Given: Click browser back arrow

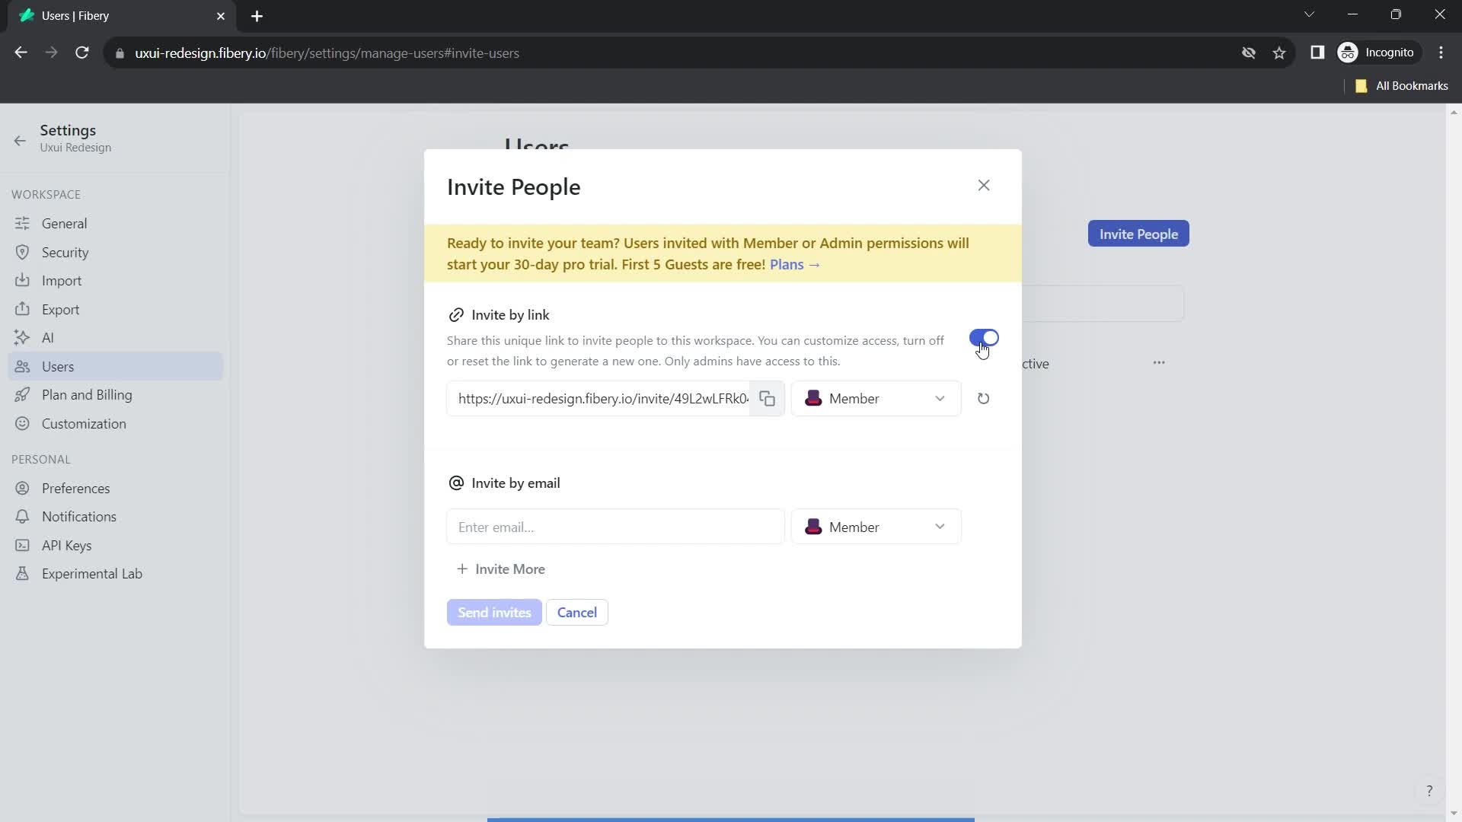Looking at the screenshot, I should pos(21,53).
